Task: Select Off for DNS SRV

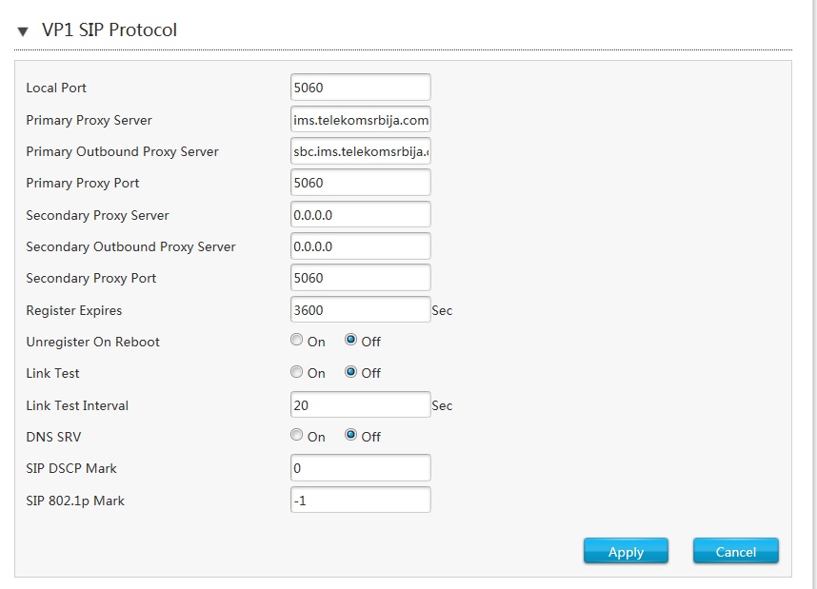Action: (350, 436)
